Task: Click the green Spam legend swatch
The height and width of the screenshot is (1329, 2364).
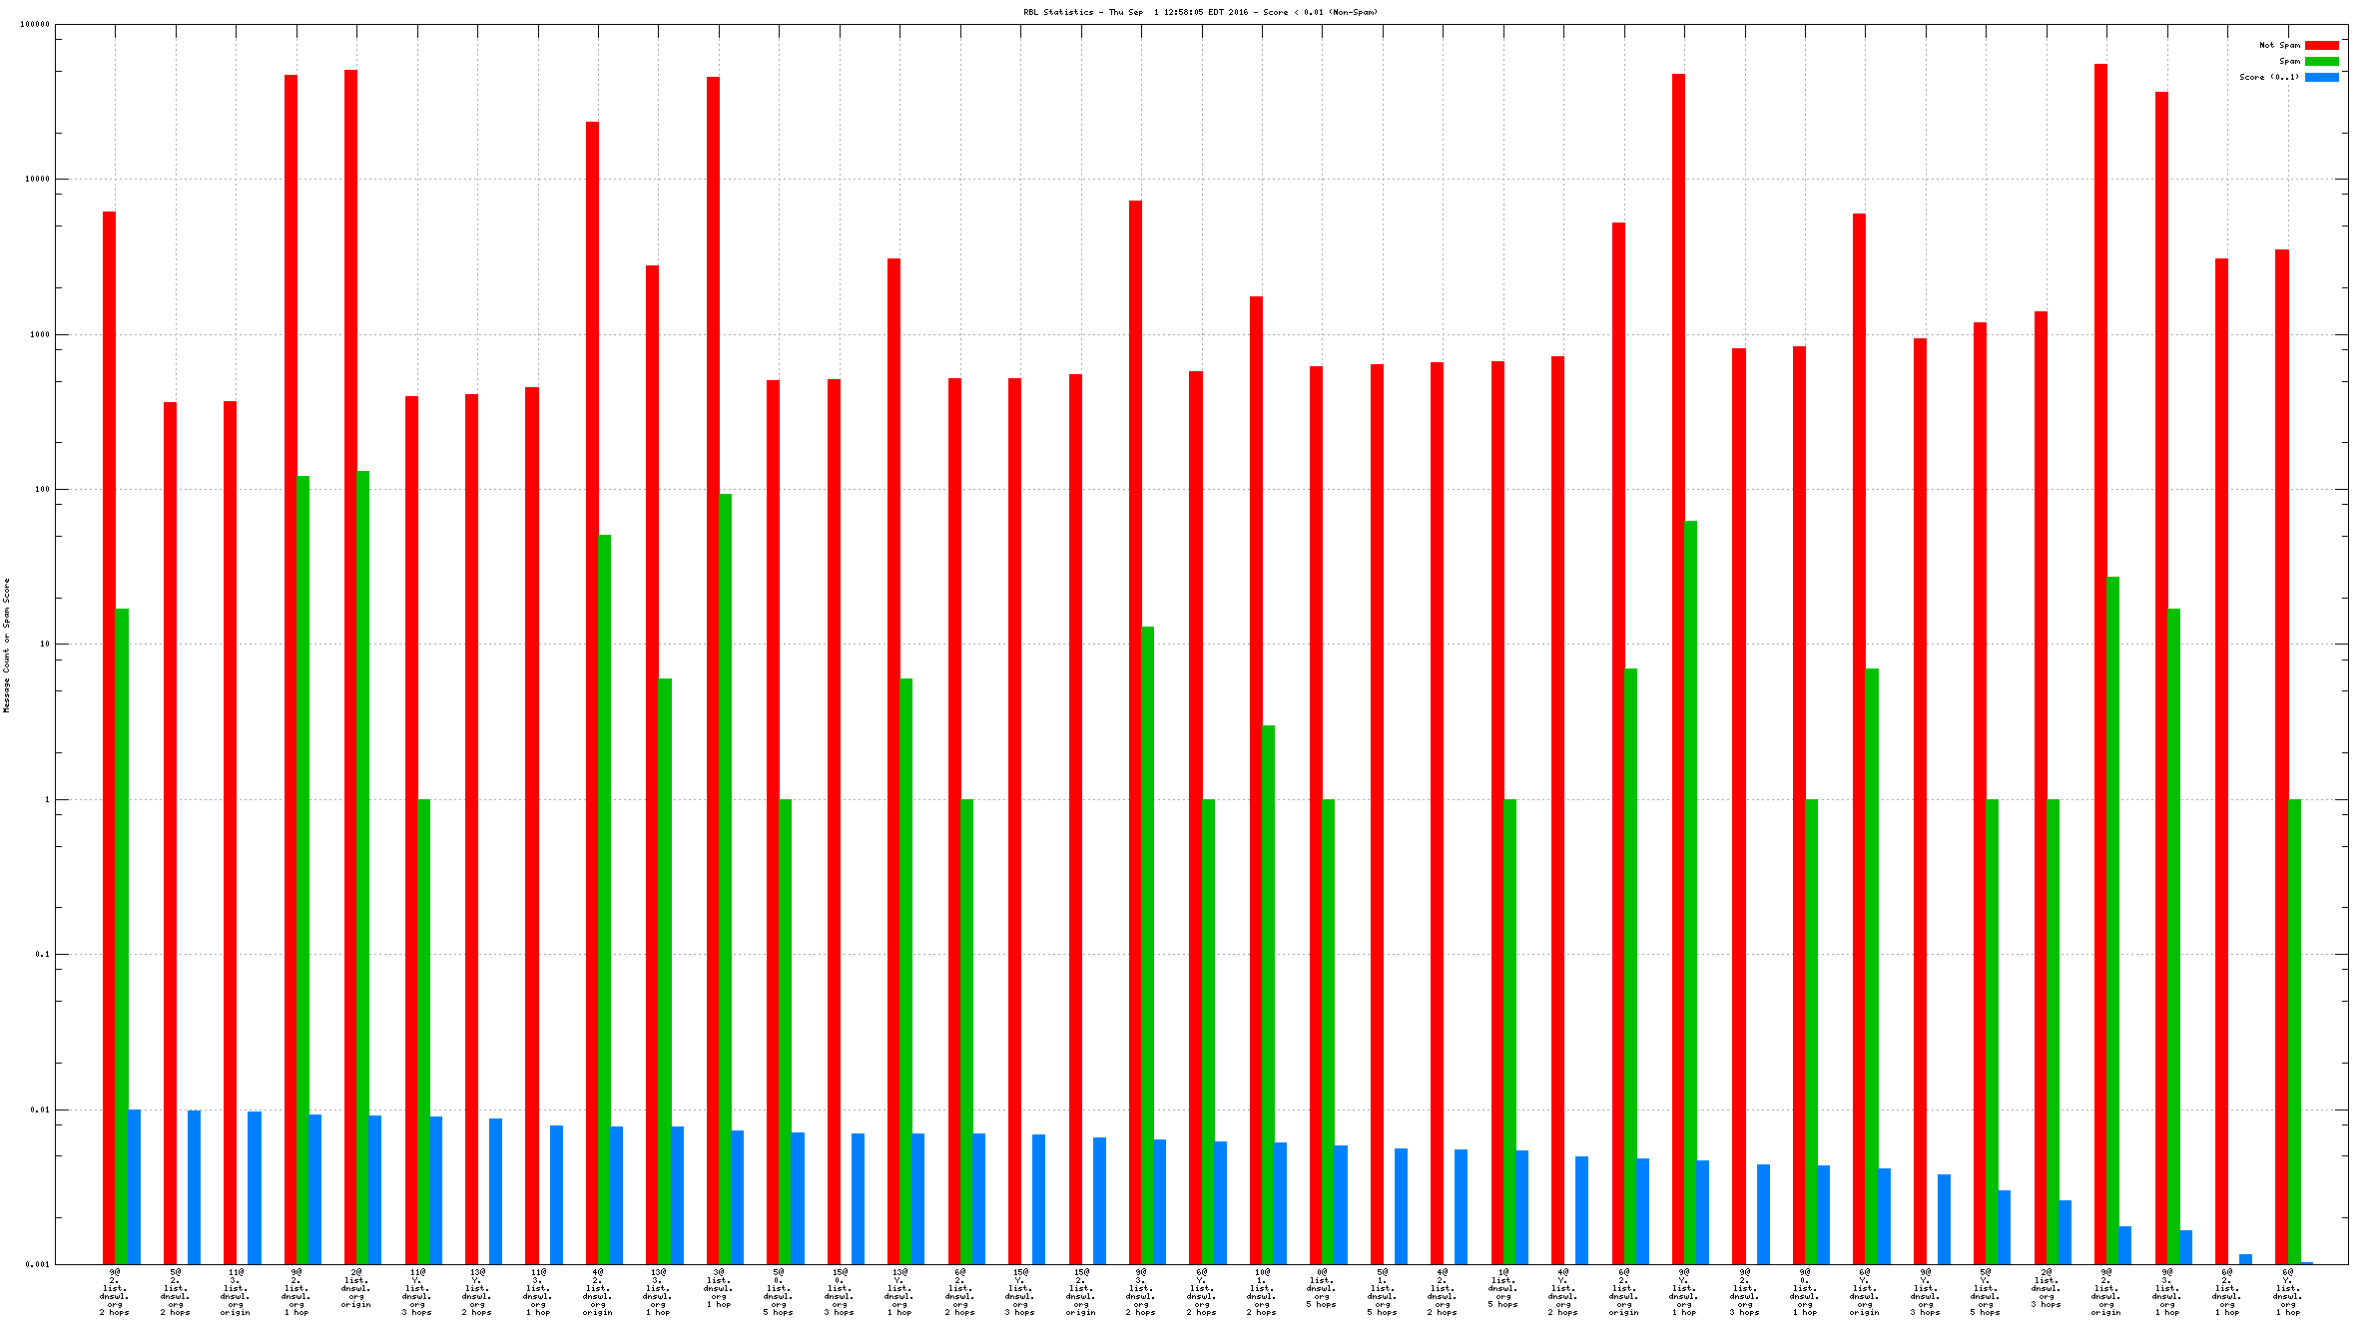Action: click(x=2321, y=61)
